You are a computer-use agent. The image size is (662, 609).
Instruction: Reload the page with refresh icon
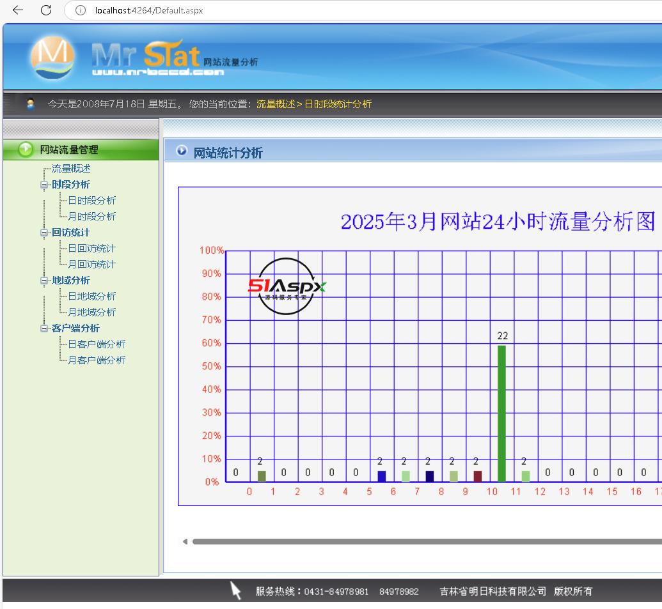pyautogui.click(x=46, y=10)
